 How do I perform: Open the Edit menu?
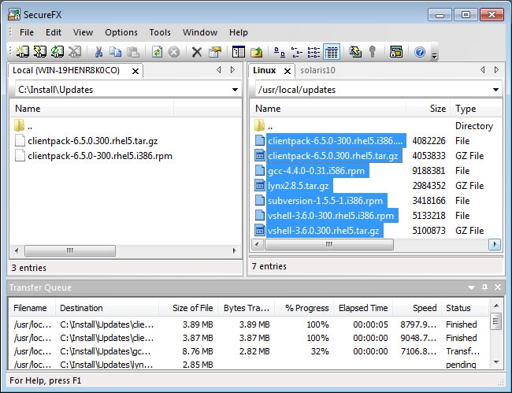tap(54, 32)
